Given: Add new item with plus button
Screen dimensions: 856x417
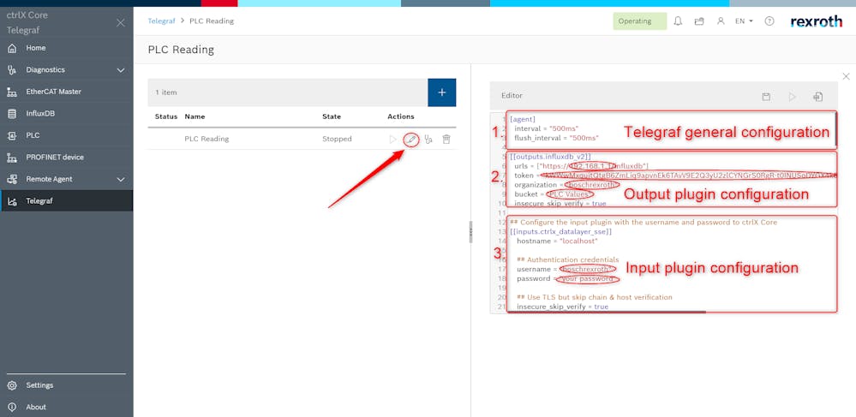Looking at the screenshot, I should [442, 92].
